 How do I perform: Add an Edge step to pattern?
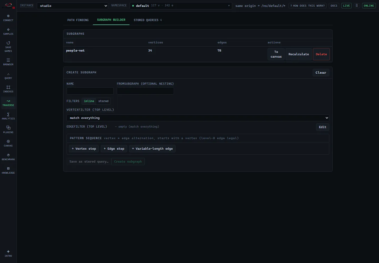pyautogui.click(x=114, y=149)
